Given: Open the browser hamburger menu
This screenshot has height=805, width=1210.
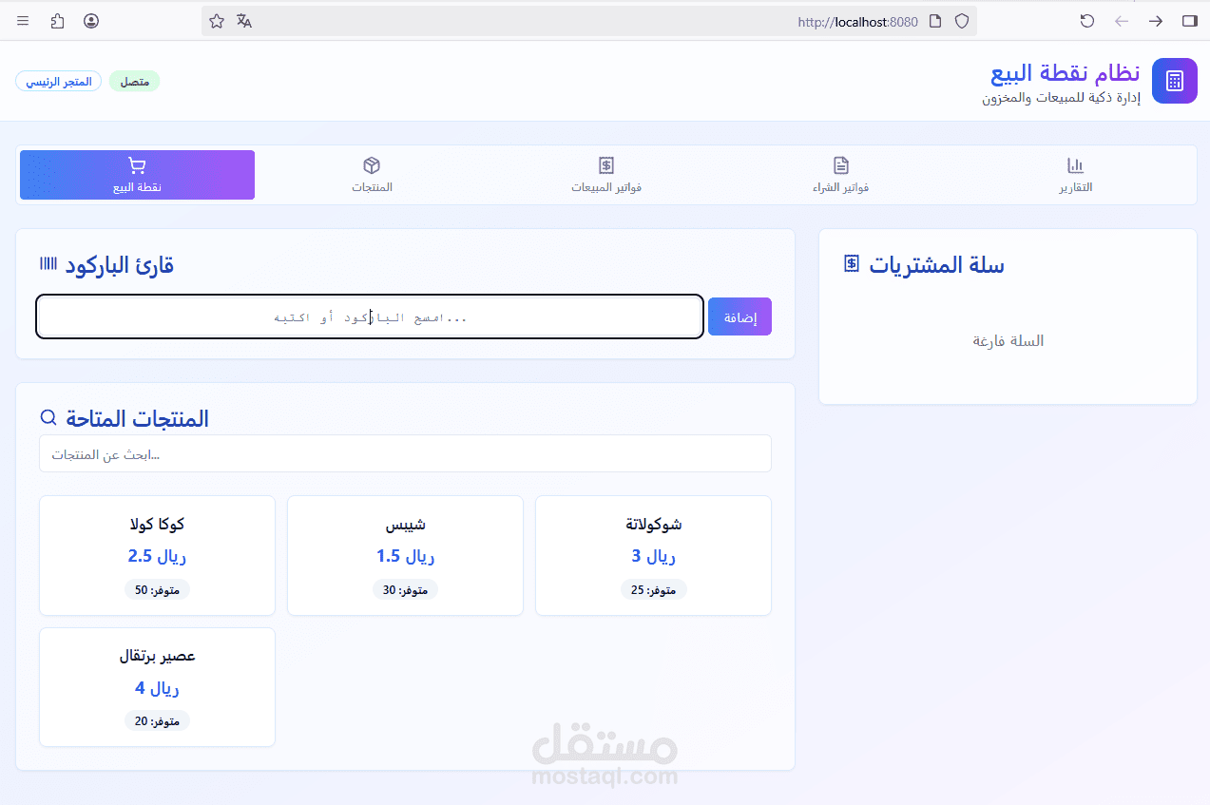Looking at the screenshot, I should coord(23,21).
